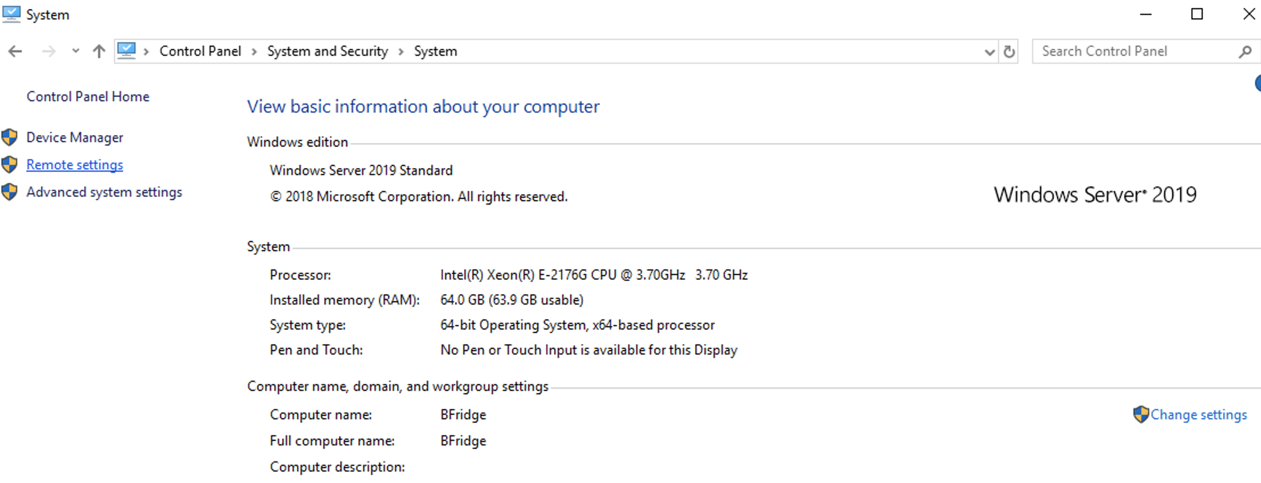Click the 'Windows edition' section header

point(298,142)
